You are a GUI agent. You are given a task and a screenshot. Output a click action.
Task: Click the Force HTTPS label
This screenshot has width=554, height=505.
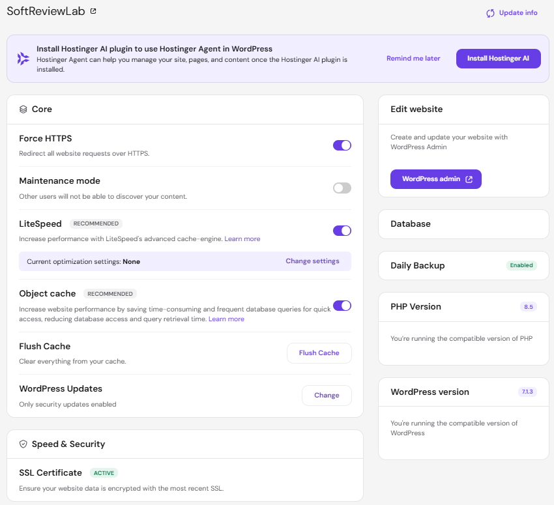click(45, 138)
